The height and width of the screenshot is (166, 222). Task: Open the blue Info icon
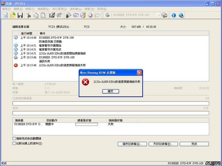[174, 15]
